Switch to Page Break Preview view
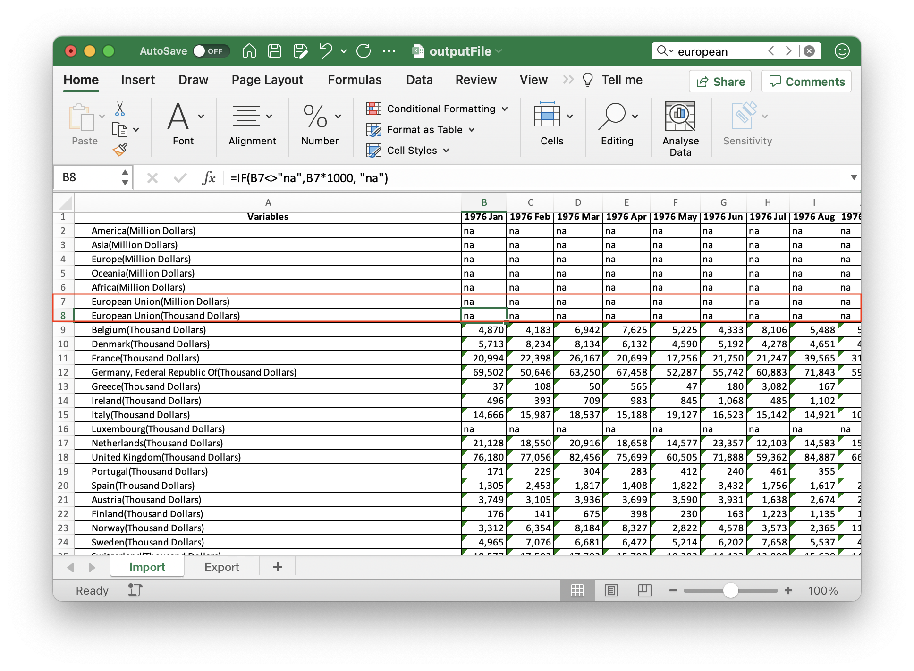The width and height of the screenshot is (914, 671). pyautogui.click(x=644, y=590)
